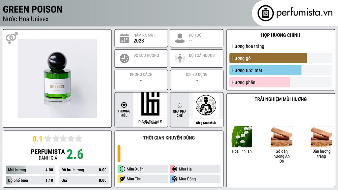The image size is (338, 190).
Task: Click the Mùa Thu season label
Action: click(x=134, y=179)
